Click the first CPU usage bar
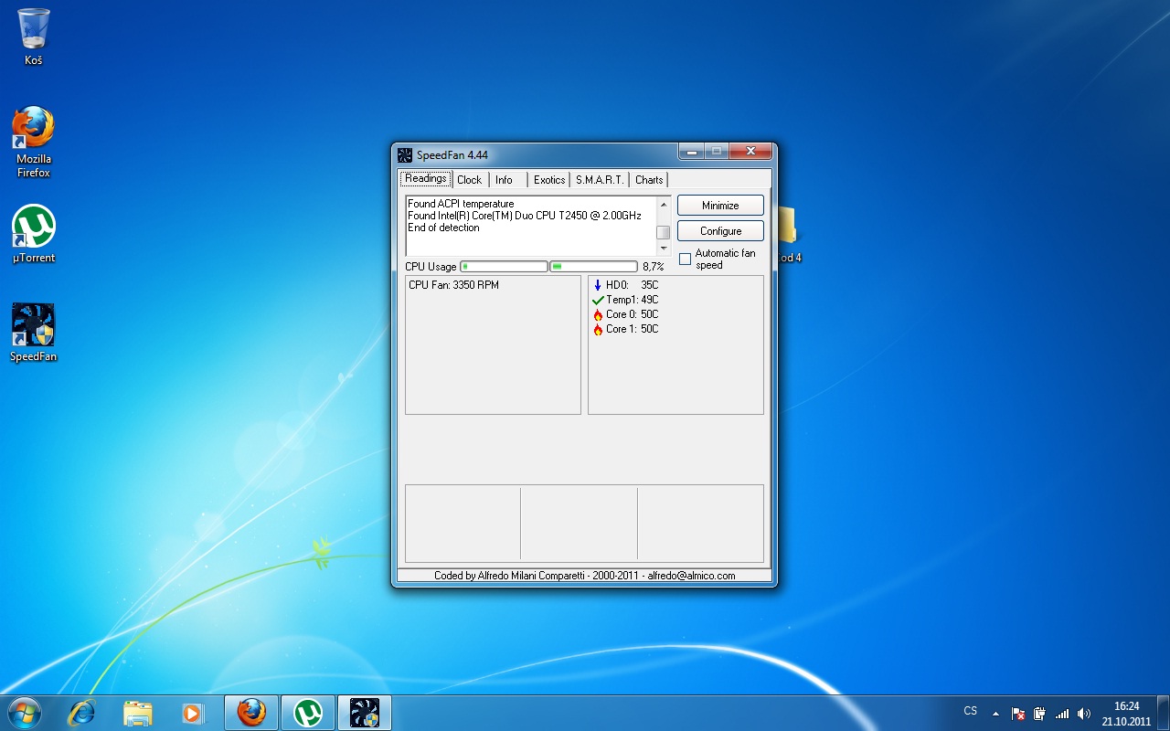The height and width of the screenshot is (731, 1170). click(504, 267)
